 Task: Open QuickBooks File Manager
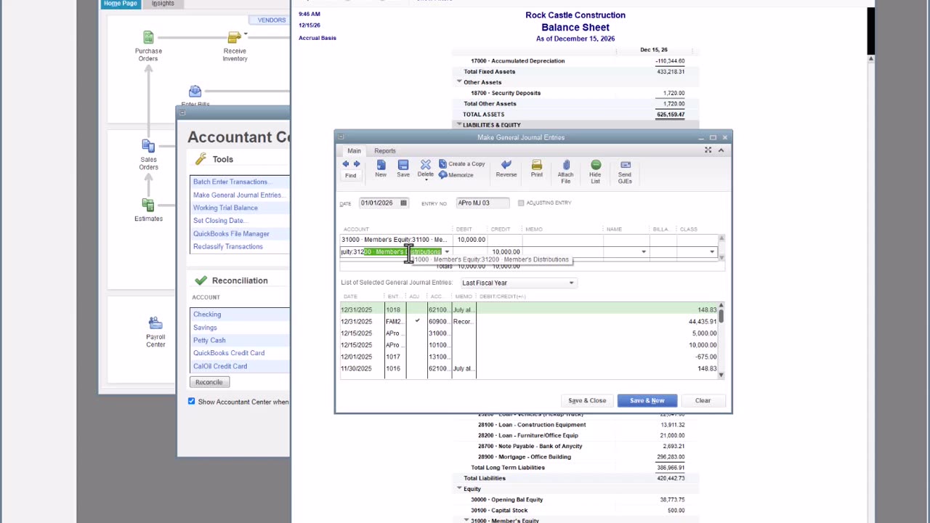pos(231,234)
